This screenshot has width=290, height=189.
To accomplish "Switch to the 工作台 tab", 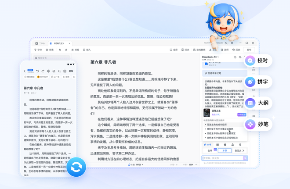I will point(40,43).
